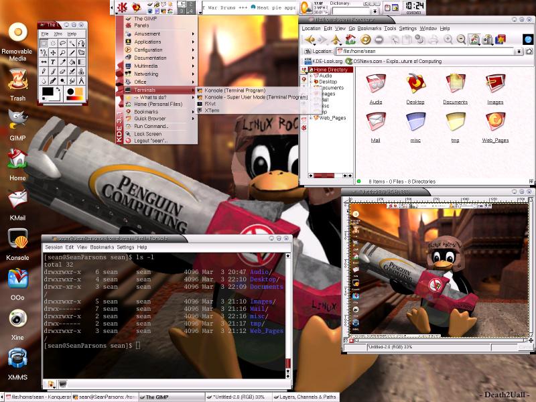Select the Clone stamp tool
The image size is (536, 402).
click(x=81, y=71)
